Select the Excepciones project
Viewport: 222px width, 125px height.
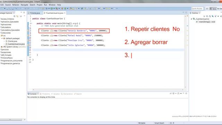(6, 52)
